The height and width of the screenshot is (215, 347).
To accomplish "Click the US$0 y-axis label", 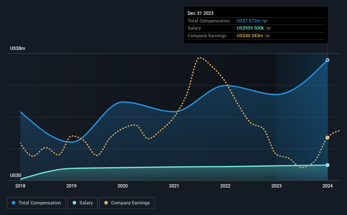I will point(16,175).
